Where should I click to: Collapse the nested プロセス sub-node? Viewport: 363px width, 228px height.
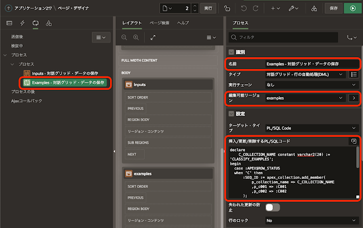(12, 64)
